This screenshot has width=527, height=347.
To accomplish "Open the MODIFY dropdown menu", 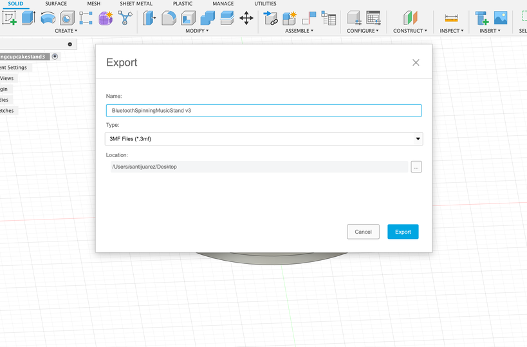I will 197,31.
